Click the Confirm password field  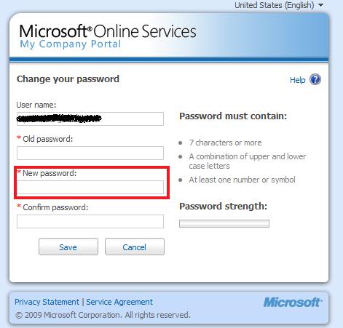tap(90, 221)
